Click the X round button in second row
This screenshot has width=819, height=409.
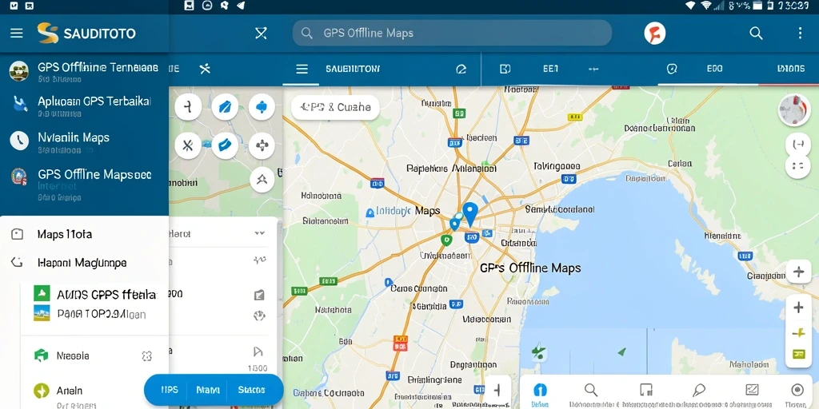pos(188,145)
